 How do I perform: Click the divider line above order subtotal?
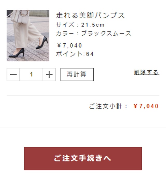(x=83, y=95)
